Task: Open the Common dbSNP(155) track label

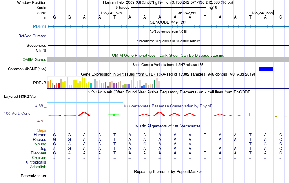Action: (27, 69)
